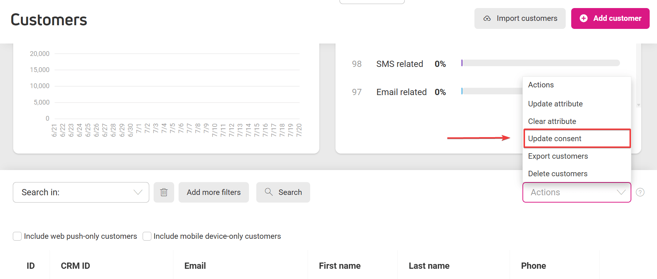Click the SMS related progress bar
This screenshot has height=279, width=657.
[541, 63]
